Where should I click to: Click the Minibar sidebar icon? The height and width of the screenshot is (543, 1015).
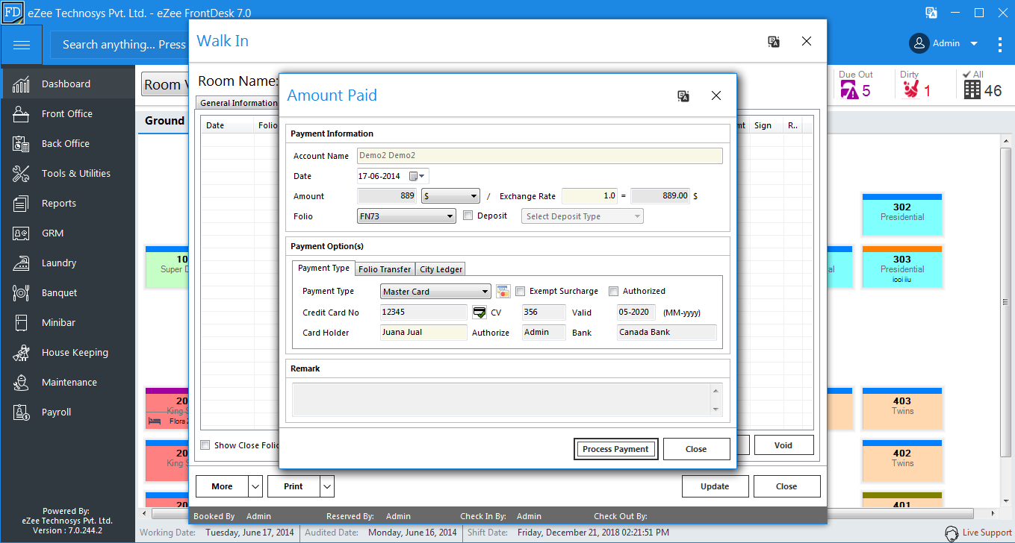[21, 322]
